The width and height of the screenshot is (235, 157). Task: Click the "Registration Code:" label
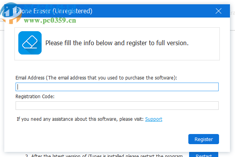tap(35, 96)
